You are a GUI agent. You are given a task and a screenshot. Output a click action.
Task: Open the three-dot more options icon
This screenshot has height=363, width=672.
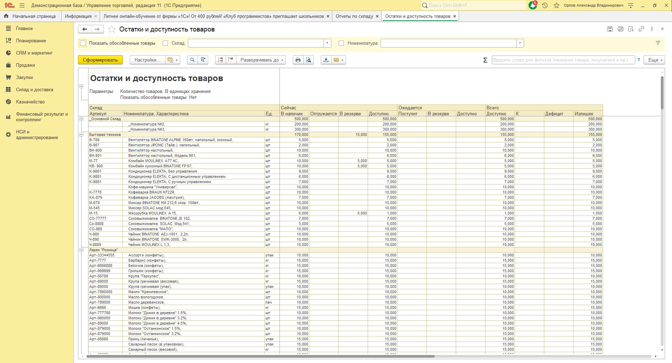(652, 29)
